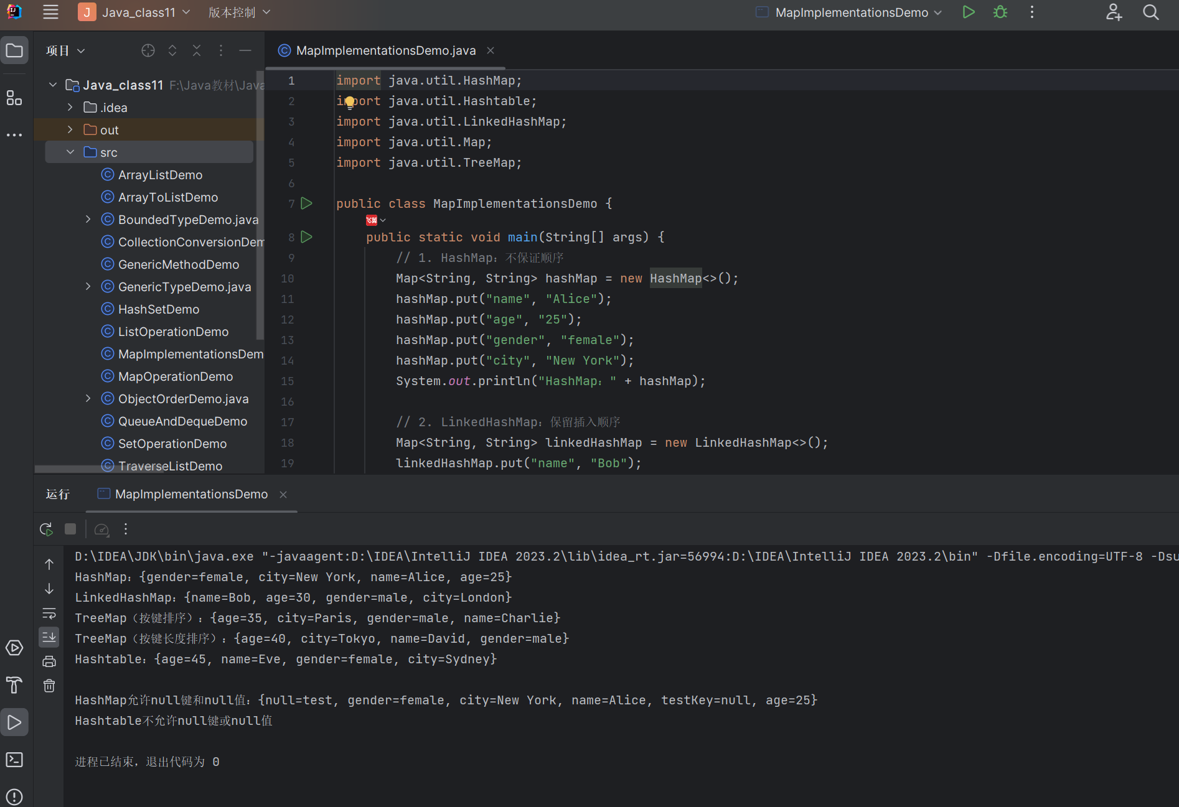
Task: Rerun MapImplementationsDemo in Run panel
Action: [x=46, y=529]
